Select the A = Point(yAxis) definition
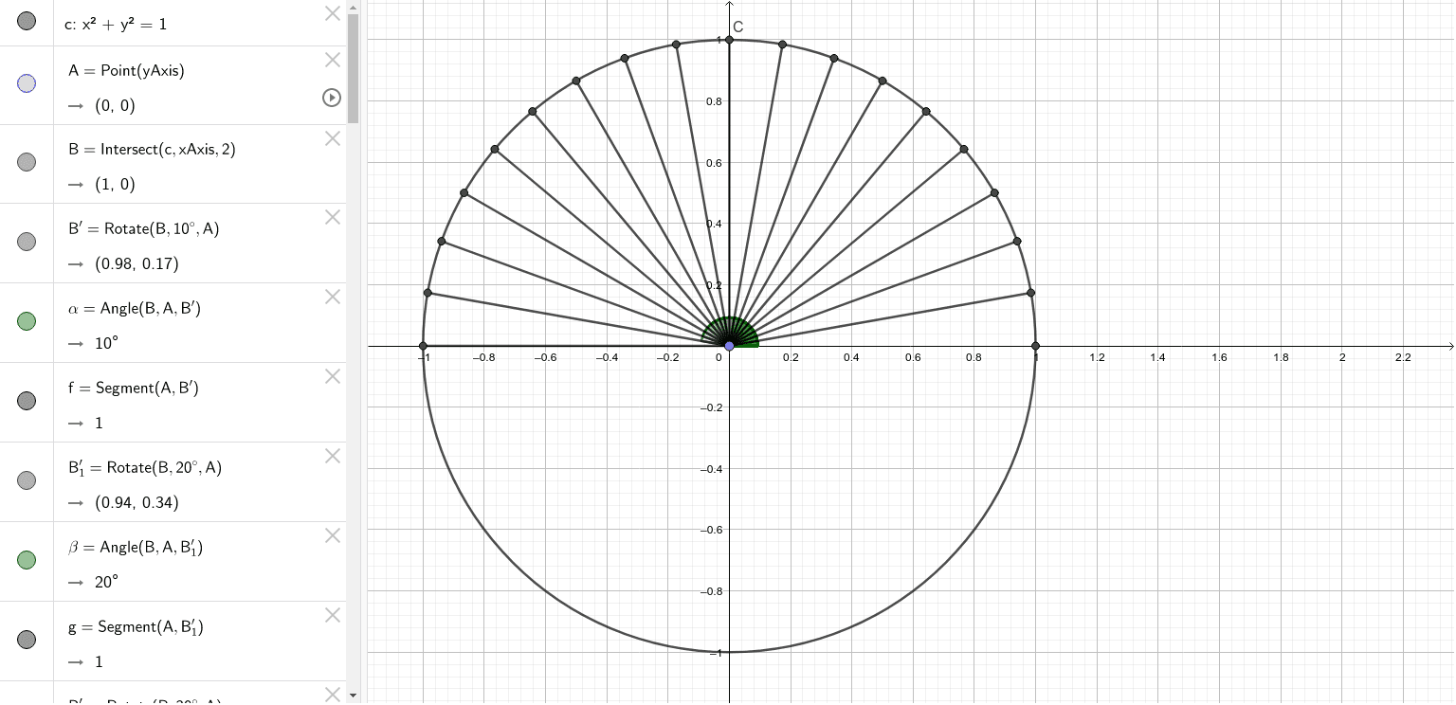1456x705 pixels. tap(126, 70)
